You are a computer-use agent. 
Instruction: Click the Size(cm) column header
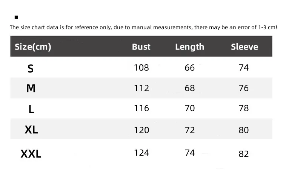pos(33,47)
